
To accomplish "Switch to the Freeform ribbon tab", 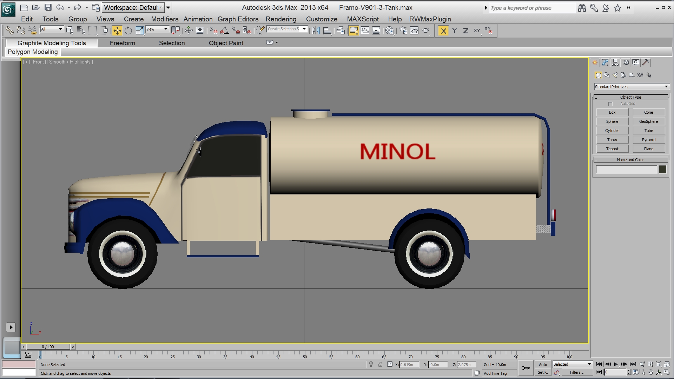I will pyautogui.click(x=122, y=43).
